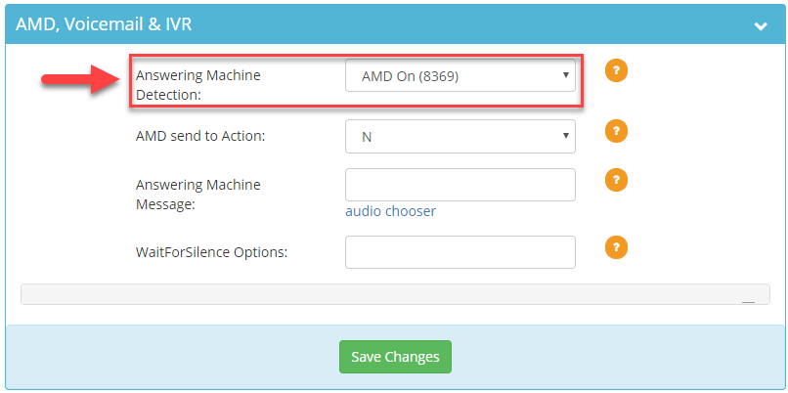Viewport: 788px width, 393px height.
Task: Show help for Answering Machine Message
Action: tap(616, 180)
